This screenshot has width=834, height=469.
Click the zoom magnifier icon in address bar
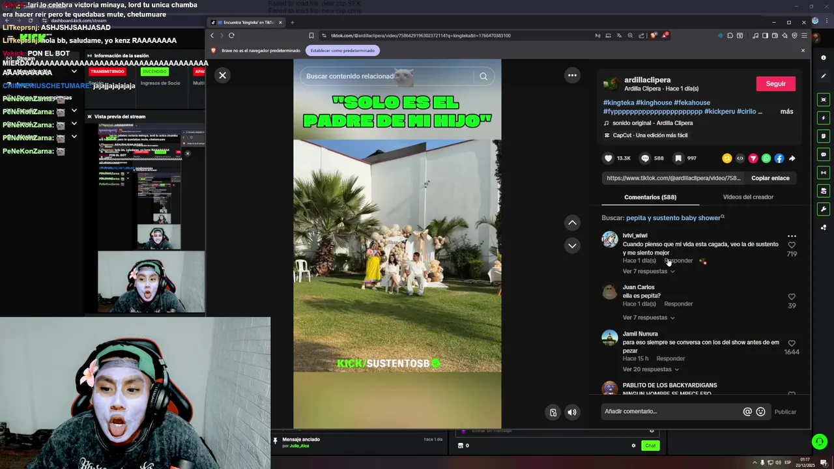pos(630,35)
